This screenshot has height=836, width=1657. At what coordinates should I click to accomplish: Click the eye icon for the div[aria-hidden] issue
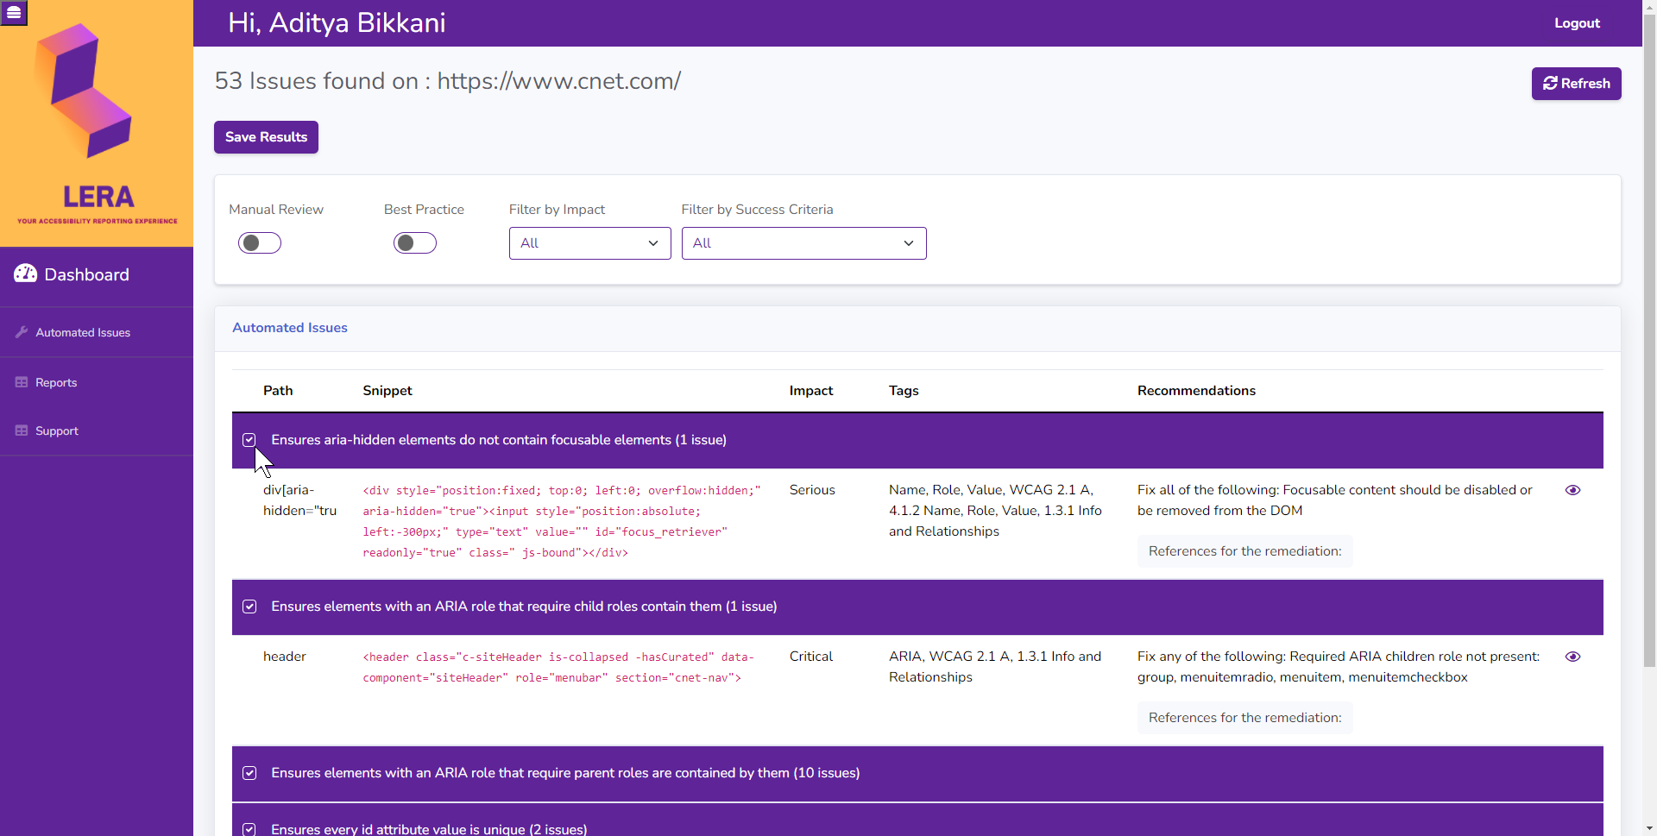[x=1573, y=490]
